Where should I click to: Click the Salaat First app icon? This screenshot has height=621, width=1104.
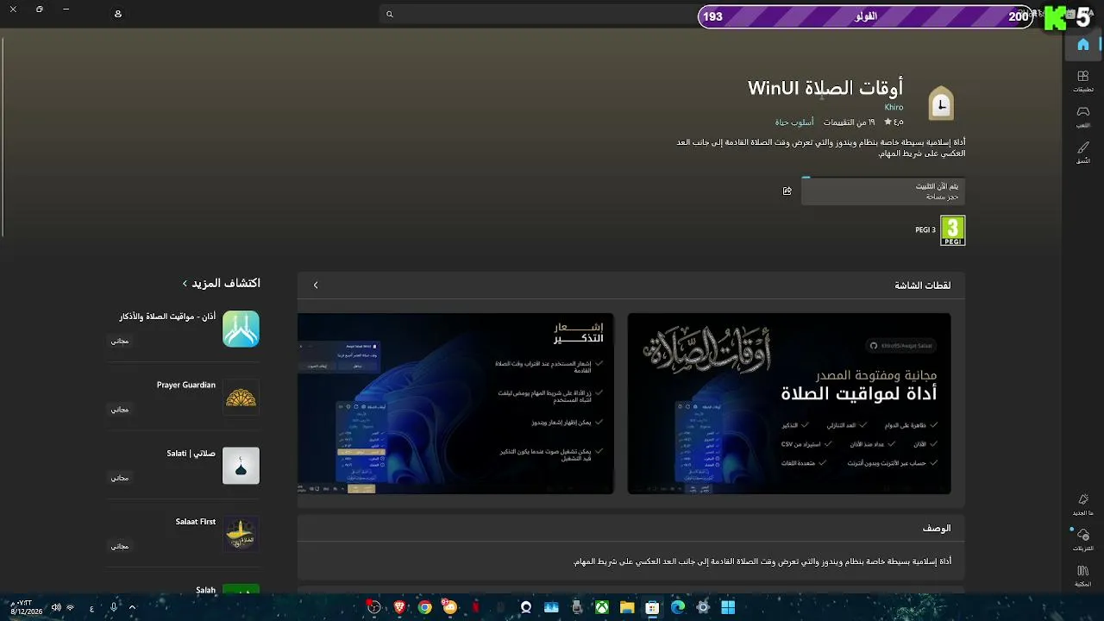tap(241, 534)
